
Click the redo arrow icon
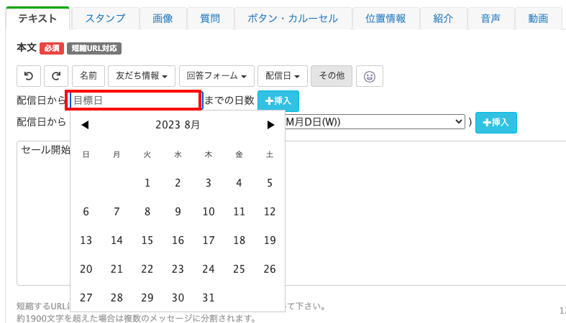pos(56,75)
